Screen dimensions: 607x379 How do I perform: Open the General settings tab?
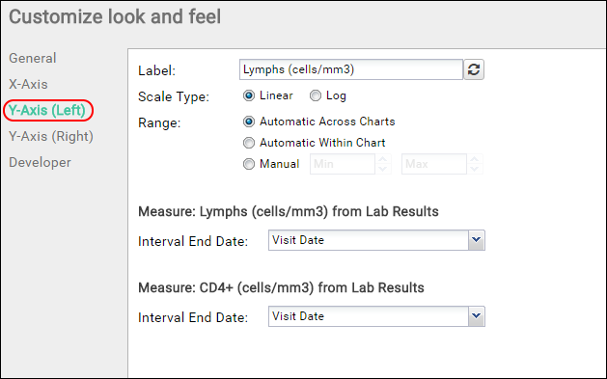33,58
